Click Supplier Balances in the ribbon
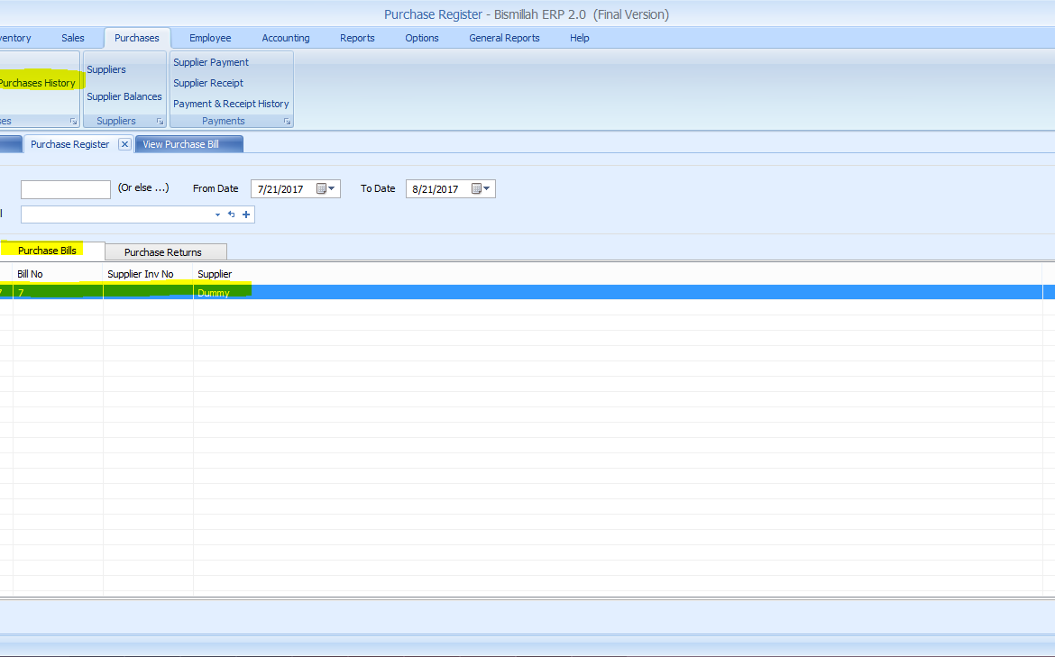This screenshot has height=657, width=1055. pyautogui.click(x=124, y=96)
